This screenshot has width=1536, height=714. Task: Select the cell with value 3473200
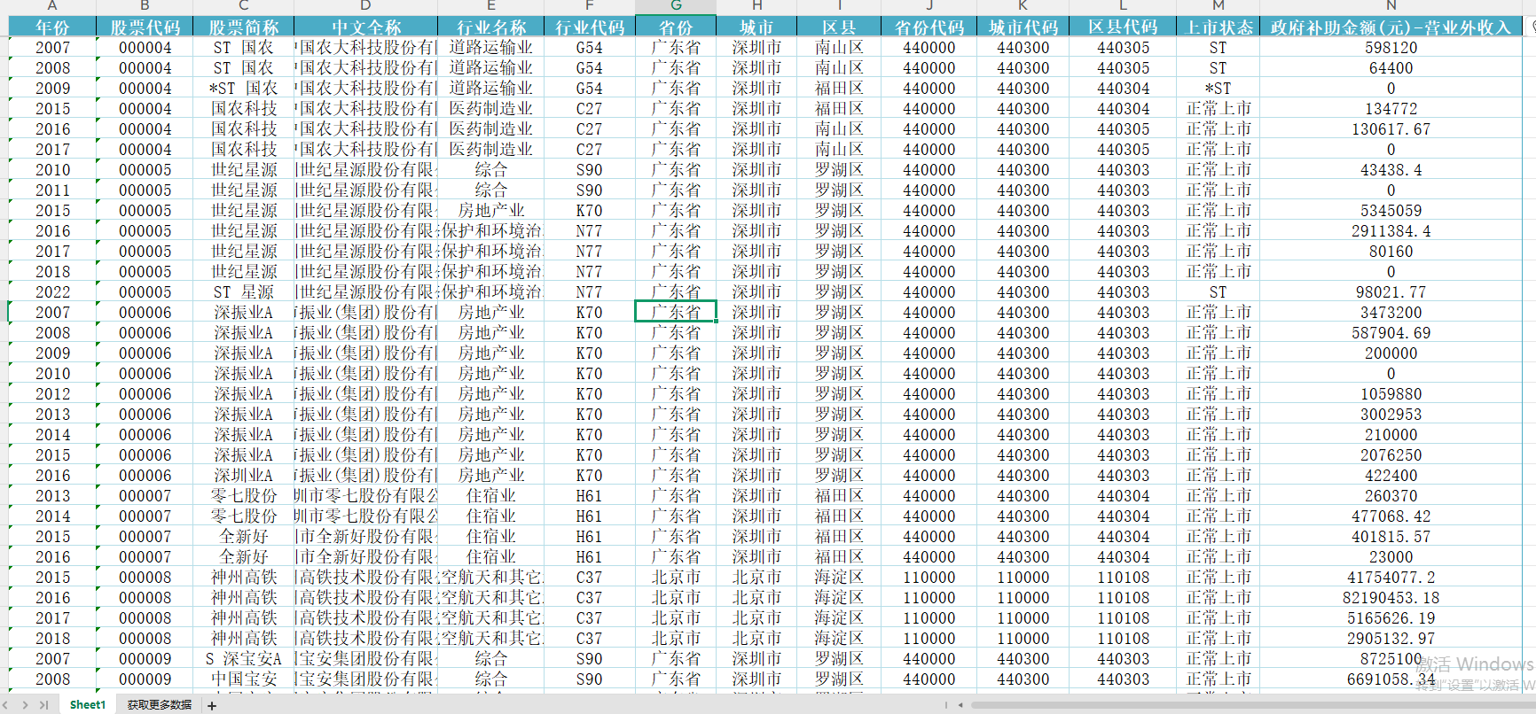click(1391, 313)
